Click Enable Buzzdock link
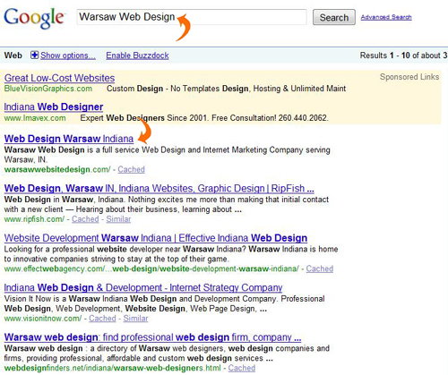This screenshot has width=448, height=375. pyautogui.click(x=137, y=55)
